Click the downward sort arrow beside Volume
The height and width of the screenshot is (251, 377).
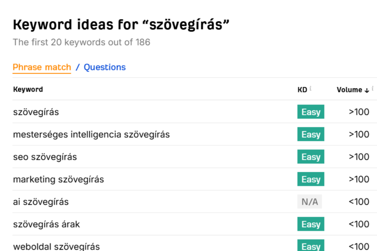(367, 90)
